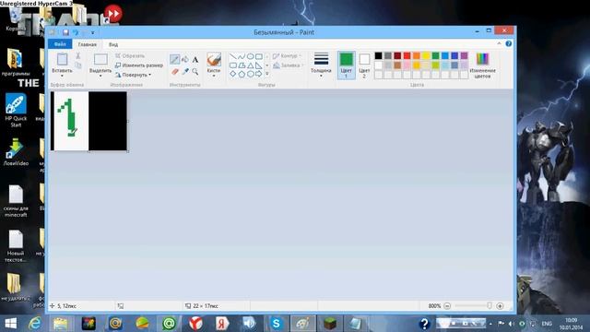
Task: Pick the black color swatch
Action: click(378, 55)
